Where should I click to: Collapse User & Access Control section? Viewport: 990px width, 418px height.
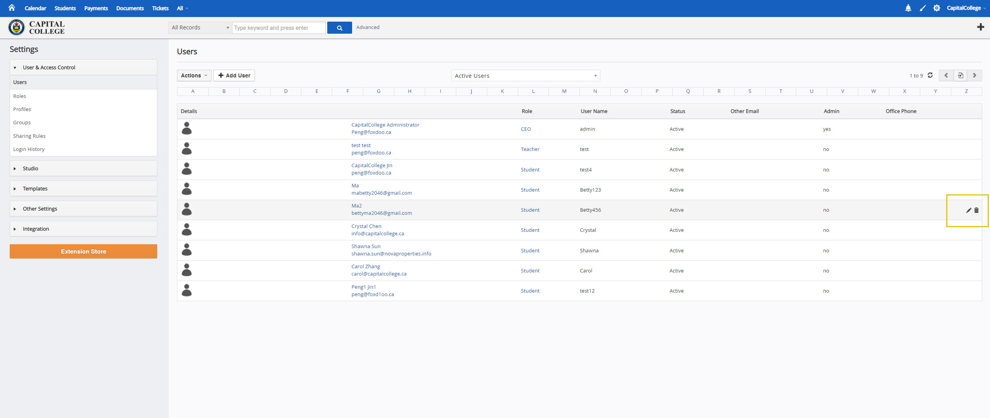click(x=83, y=67)
